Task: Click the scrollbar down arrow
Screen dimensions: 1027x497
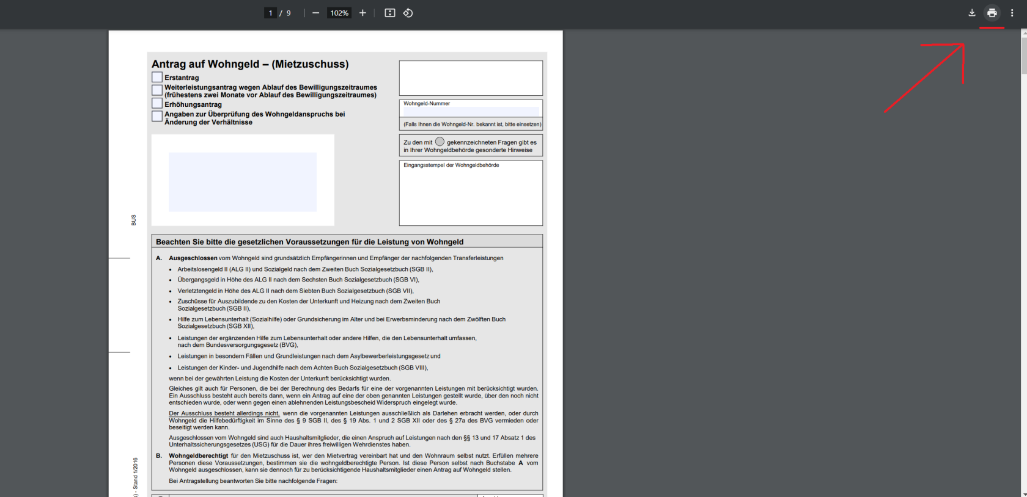Action: (1024, 493)
